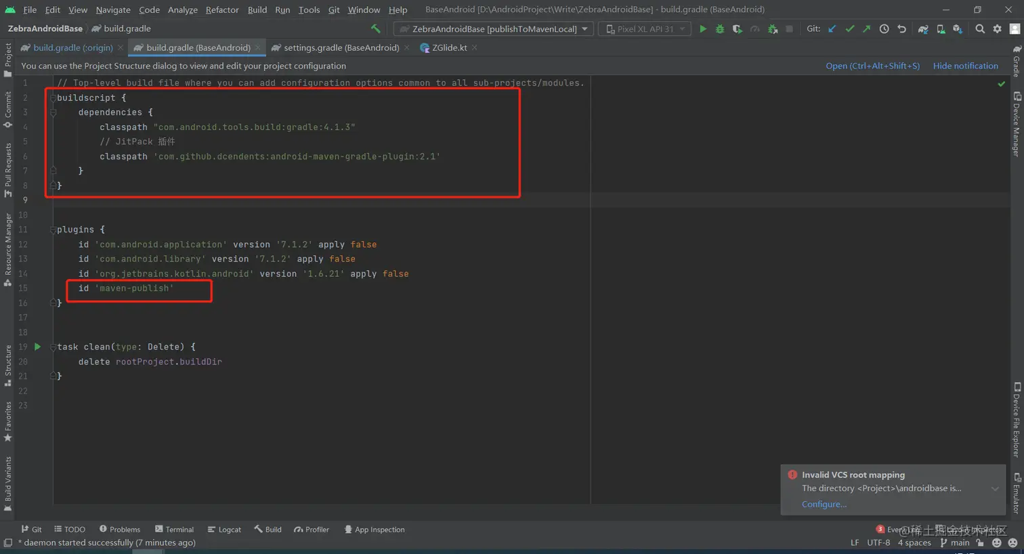Close the build.gradle (:origin) tab

[121, 47]
